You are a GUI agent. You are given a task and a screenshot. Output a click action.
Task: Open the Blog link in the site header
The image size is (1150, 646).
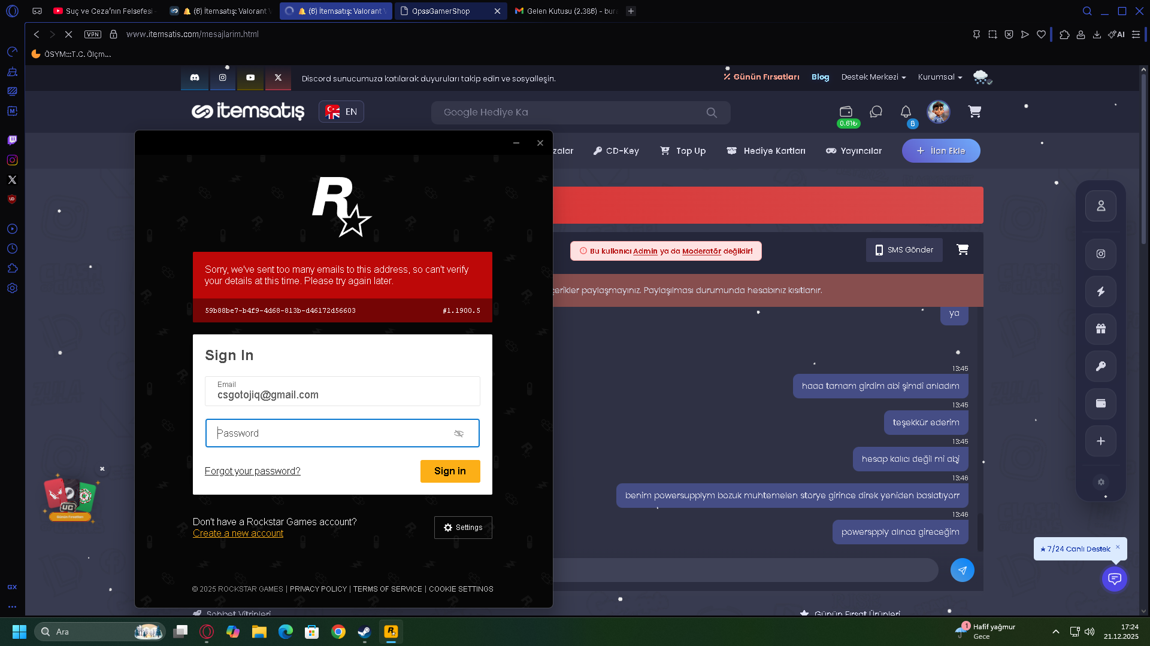point(821,77)
